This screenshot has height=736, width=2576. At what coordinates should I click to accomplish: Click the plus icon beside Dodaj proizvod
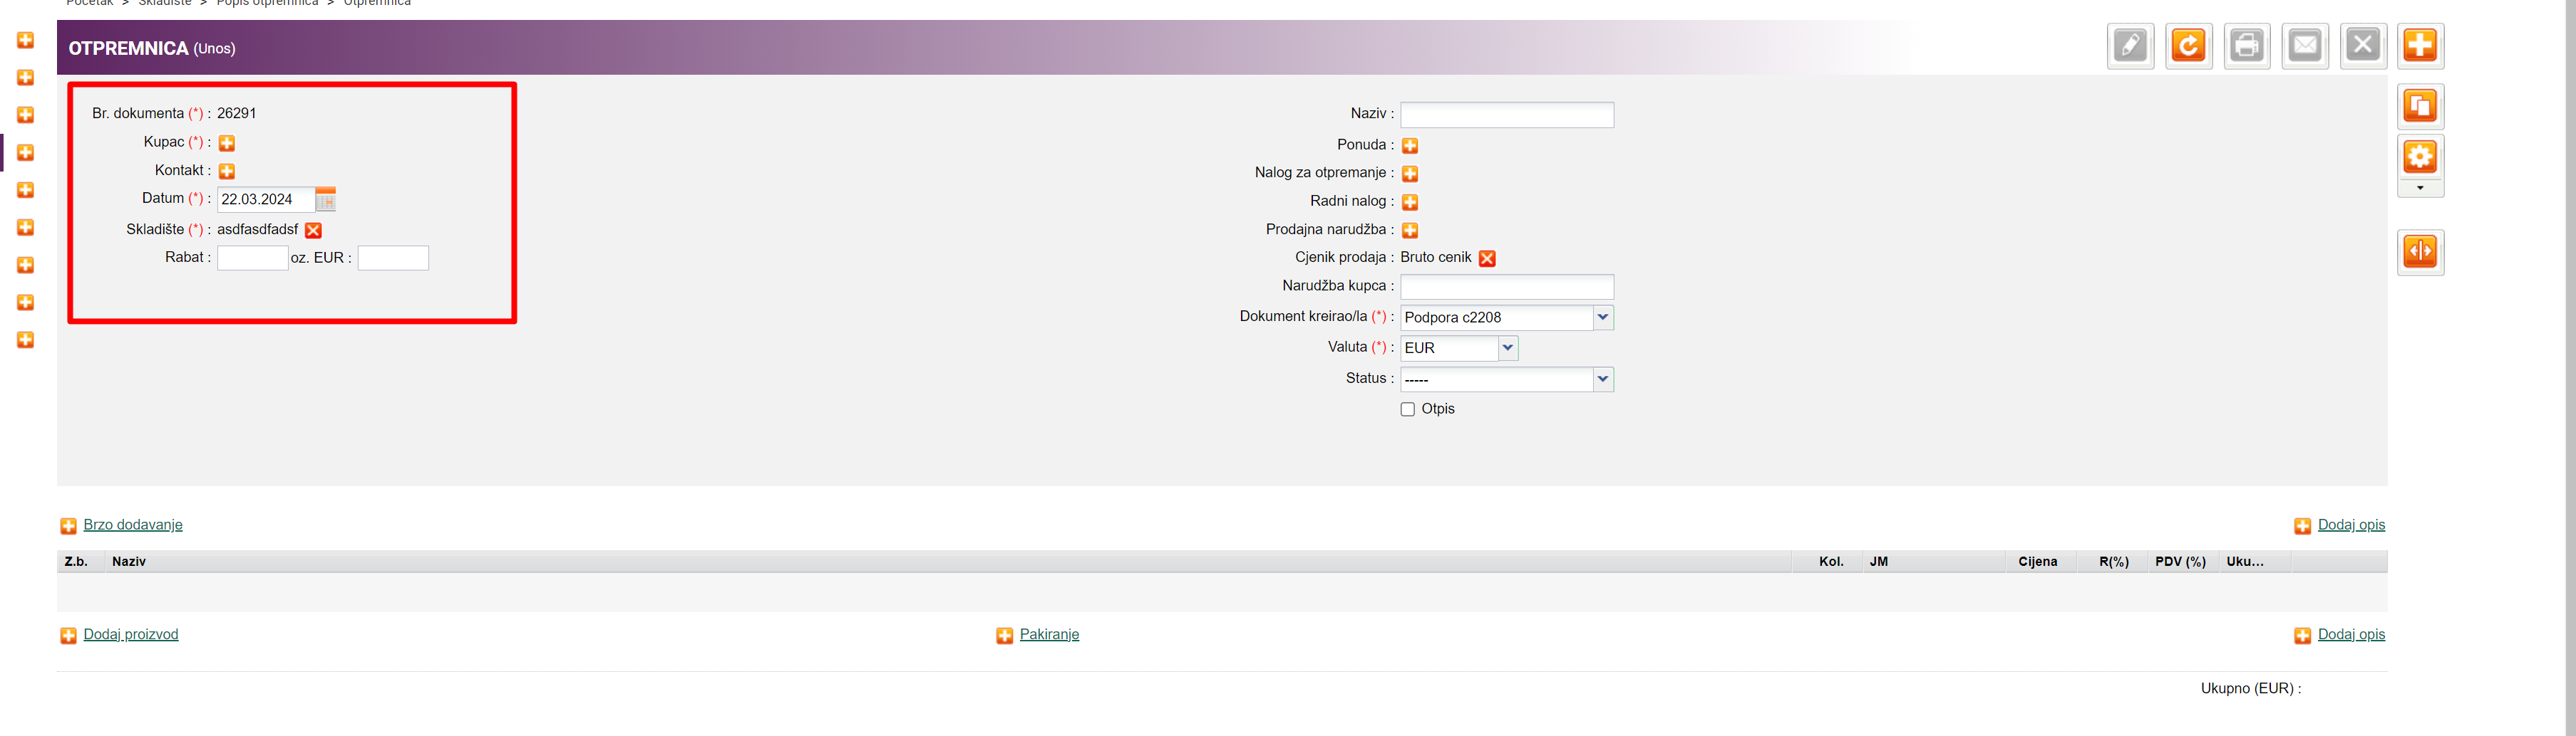point(68,636)
